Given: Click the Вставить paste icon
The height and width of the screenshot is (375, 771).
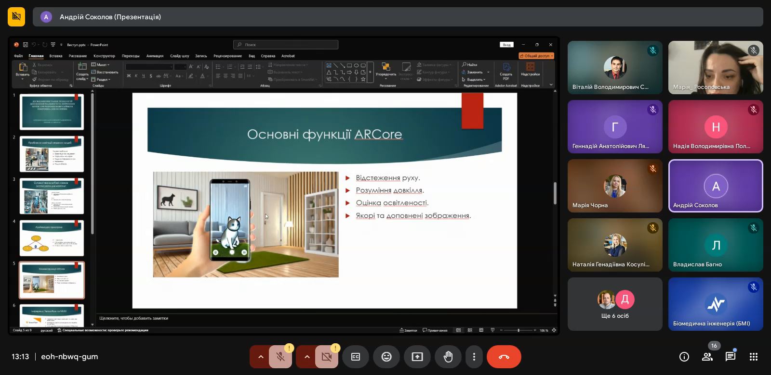Looking at the screenshot, I should click(23, 67).
